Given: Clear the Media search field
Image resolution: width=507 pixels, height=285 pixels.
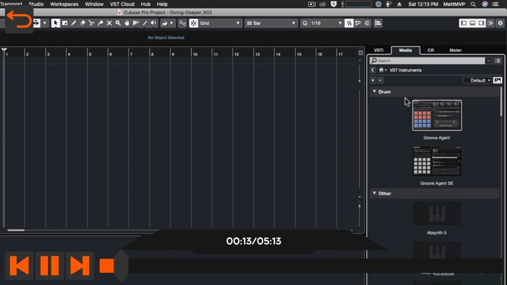Looking at the screenshot, I should point(489,61).
